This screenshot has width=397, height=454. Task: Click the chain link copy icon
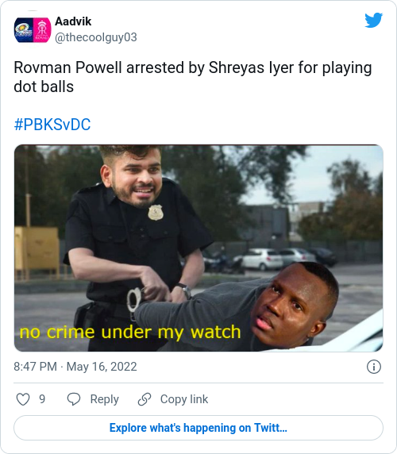point(145,399)
